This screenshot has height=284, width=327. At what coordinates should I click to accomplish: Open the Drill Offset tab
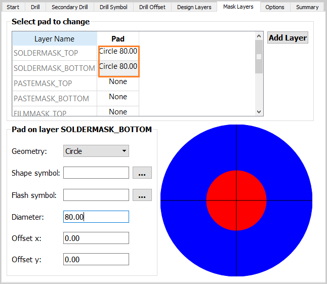tap(152, 7)
